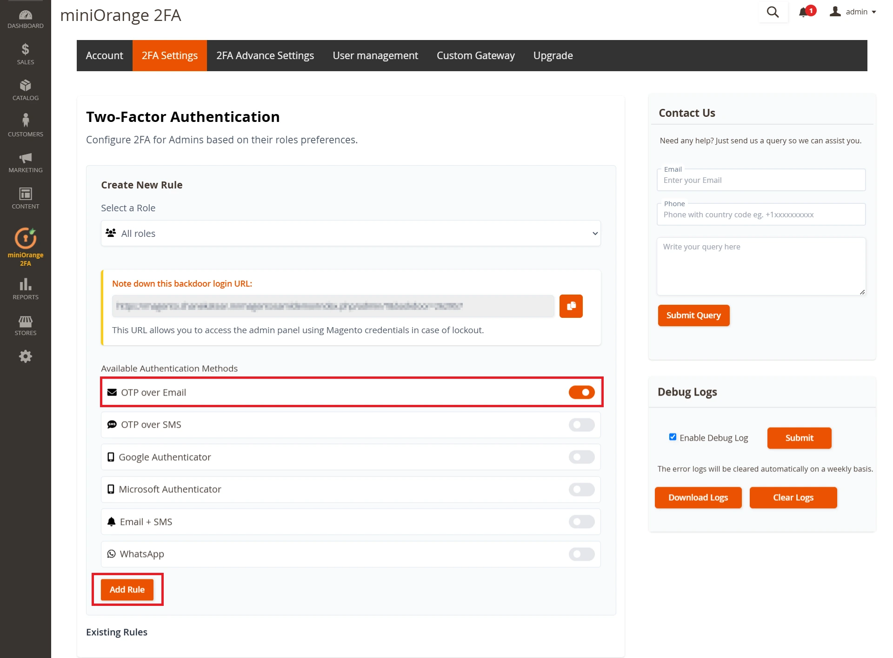Click Submit in Debug Logs
Viewport: 893px width, 658px height.
(799, 438)
